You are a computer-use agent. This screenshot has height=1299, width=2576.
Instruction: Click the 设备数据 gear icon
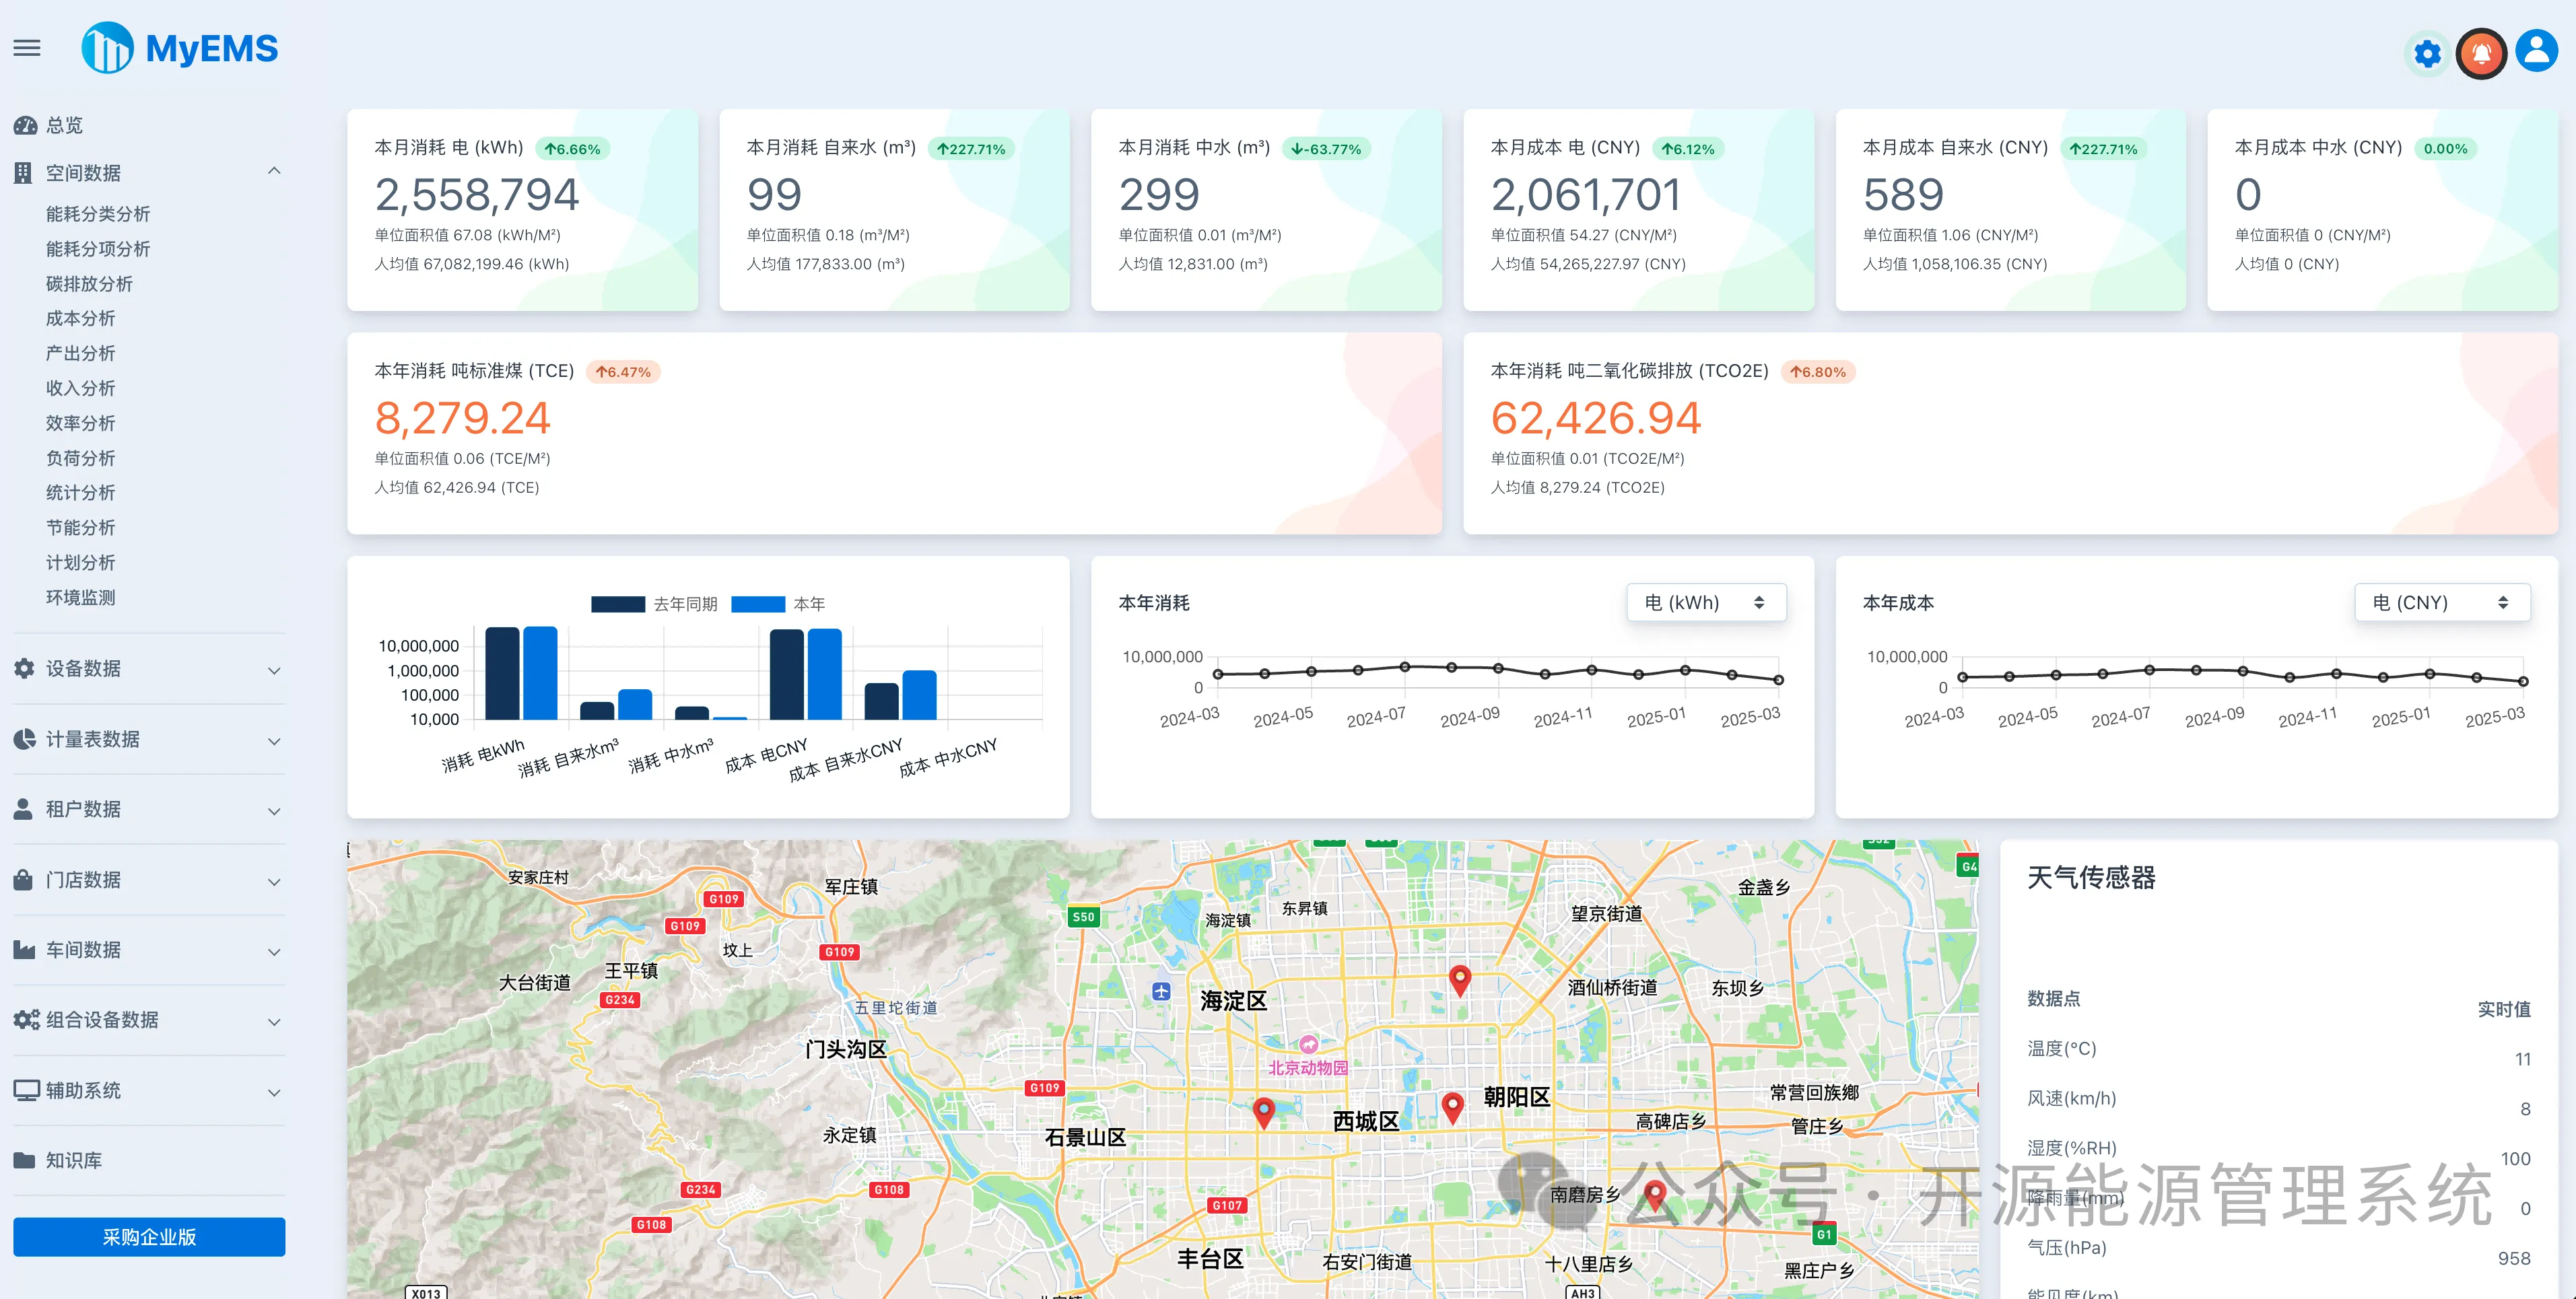click(x=25, y=668)
